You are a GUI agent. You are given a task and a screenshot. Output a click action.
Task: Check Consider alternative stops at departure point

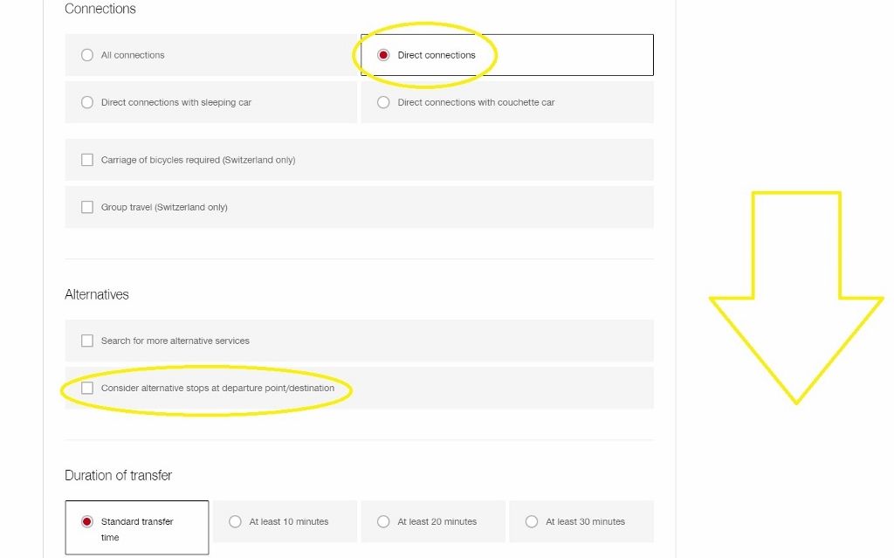(87, 387)
